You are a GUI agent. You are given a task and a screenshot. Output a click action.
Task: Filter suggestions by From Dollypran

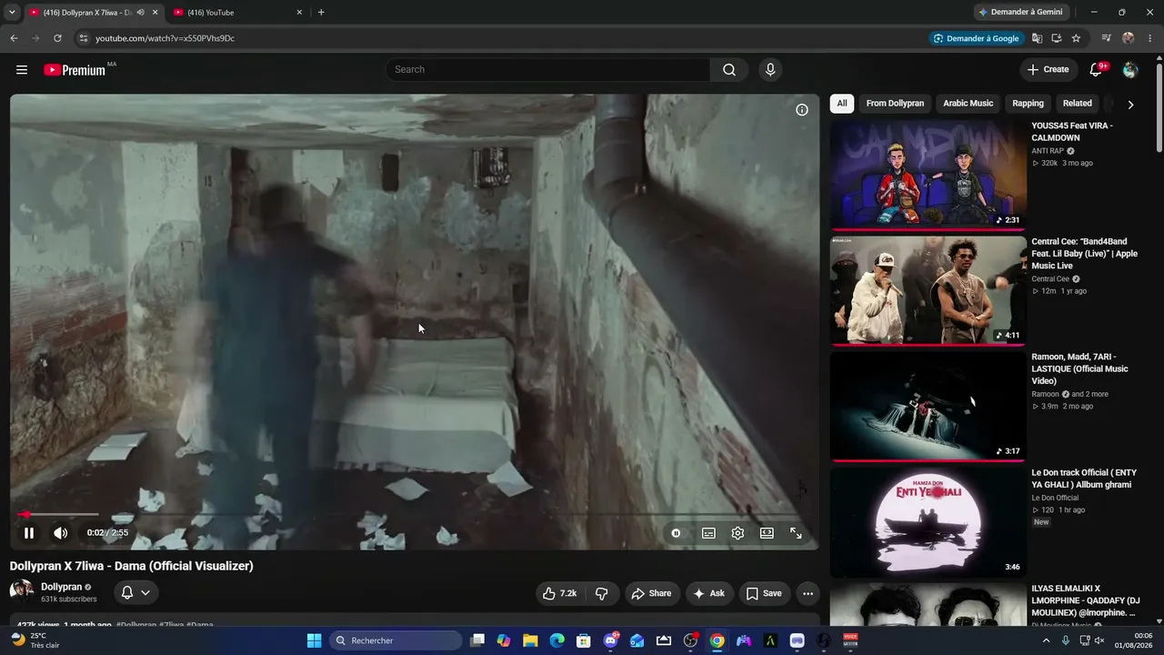click(x=895, y=104)
